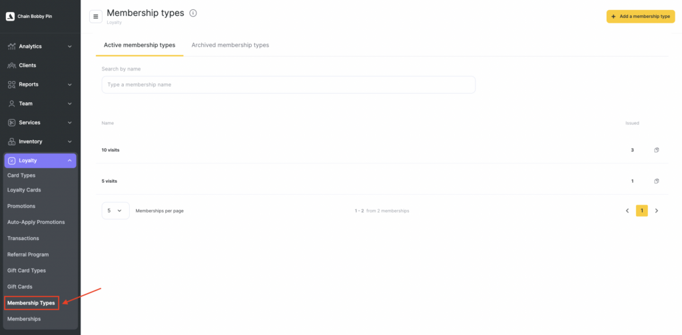This screenshot has width=682, height=335.
Task: Click the Chain Bobby Pin logo icon
Action: click(x=10, y=16)
